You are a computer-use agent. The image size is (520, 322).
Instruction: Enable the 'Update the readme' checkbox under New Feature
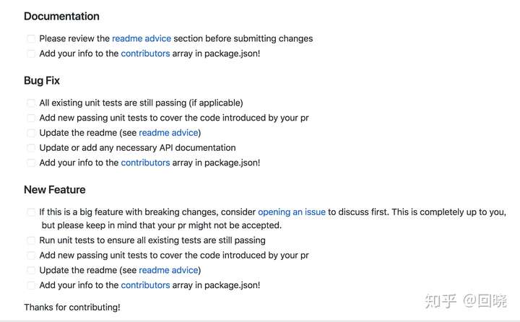(31, 271)
